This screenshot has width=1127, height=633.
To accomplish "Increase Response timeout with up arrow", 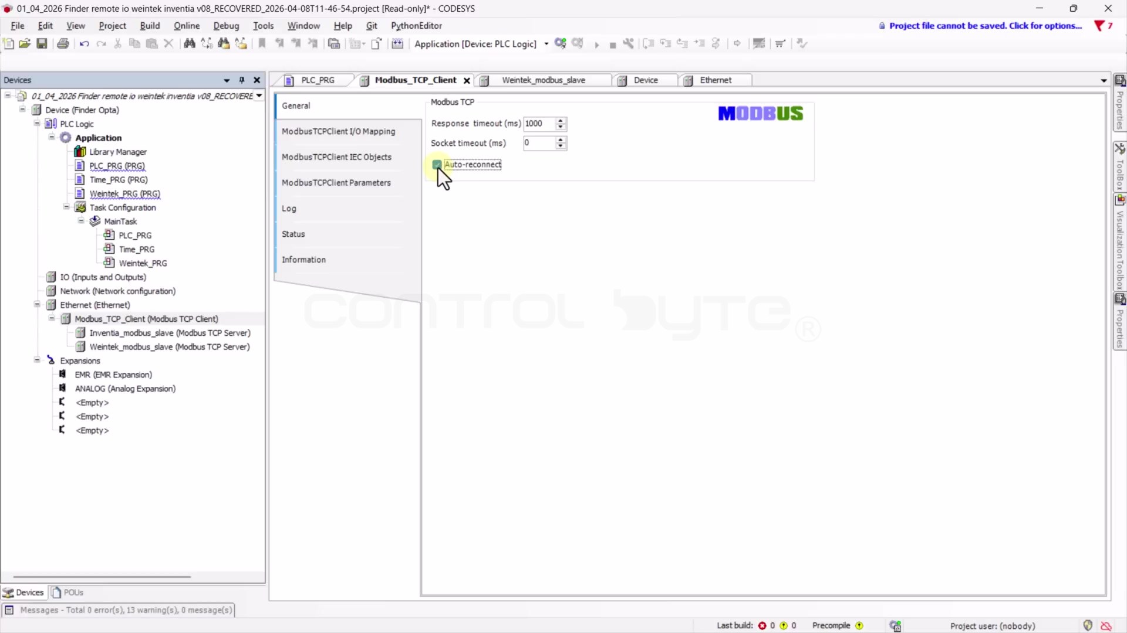I will (x=561, y=121).
